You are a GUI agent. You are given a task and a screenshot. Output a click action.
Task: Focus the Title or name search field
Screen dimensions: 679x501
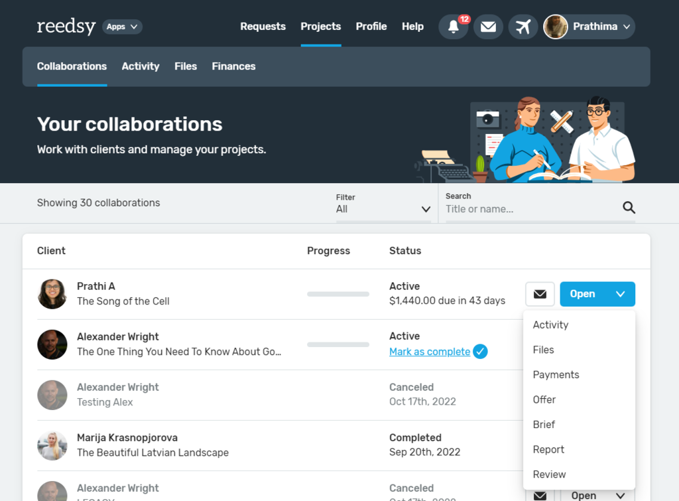[x=532, y=209]
